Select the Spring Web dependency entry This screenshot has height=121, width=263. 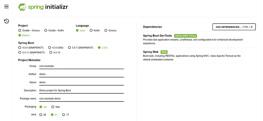tap(151, 52)
